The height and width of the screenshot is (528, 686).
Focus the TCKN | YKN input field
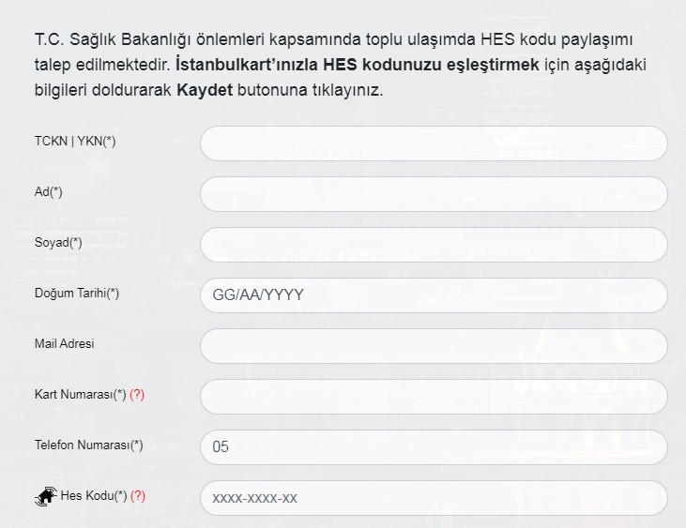(433, 143)
